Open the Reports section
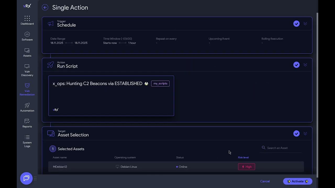The width and height of the screenshot is (335, 188). [27, 123]
